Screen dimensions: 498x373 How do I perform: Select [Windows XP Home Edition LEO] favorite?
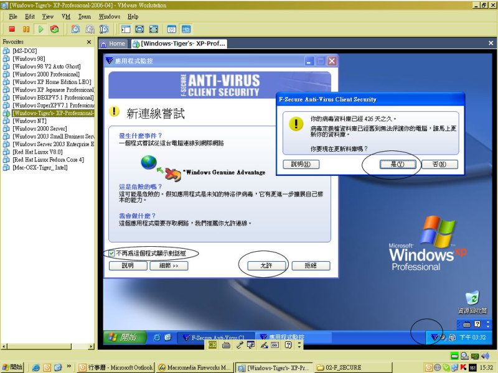point(52,82)
